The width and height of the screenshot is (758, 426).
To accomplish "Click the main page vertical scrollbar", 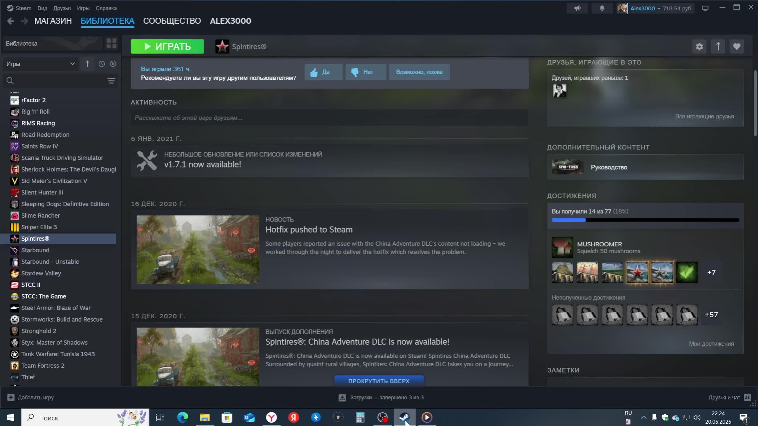I will tap(755, 104).
